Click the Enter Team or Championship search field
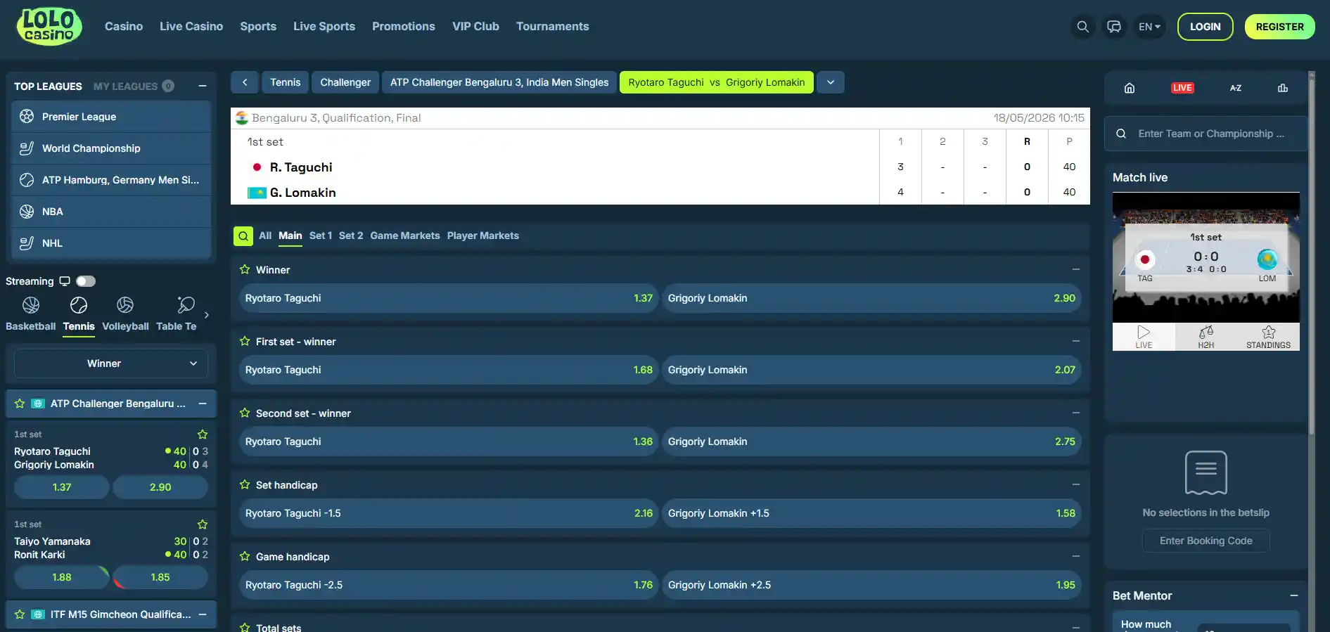Screen dimensions: 1330x632 (1206, 134)
